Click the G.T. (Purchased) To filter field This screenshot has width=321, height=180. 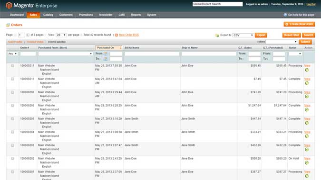[x=279, y=59]
